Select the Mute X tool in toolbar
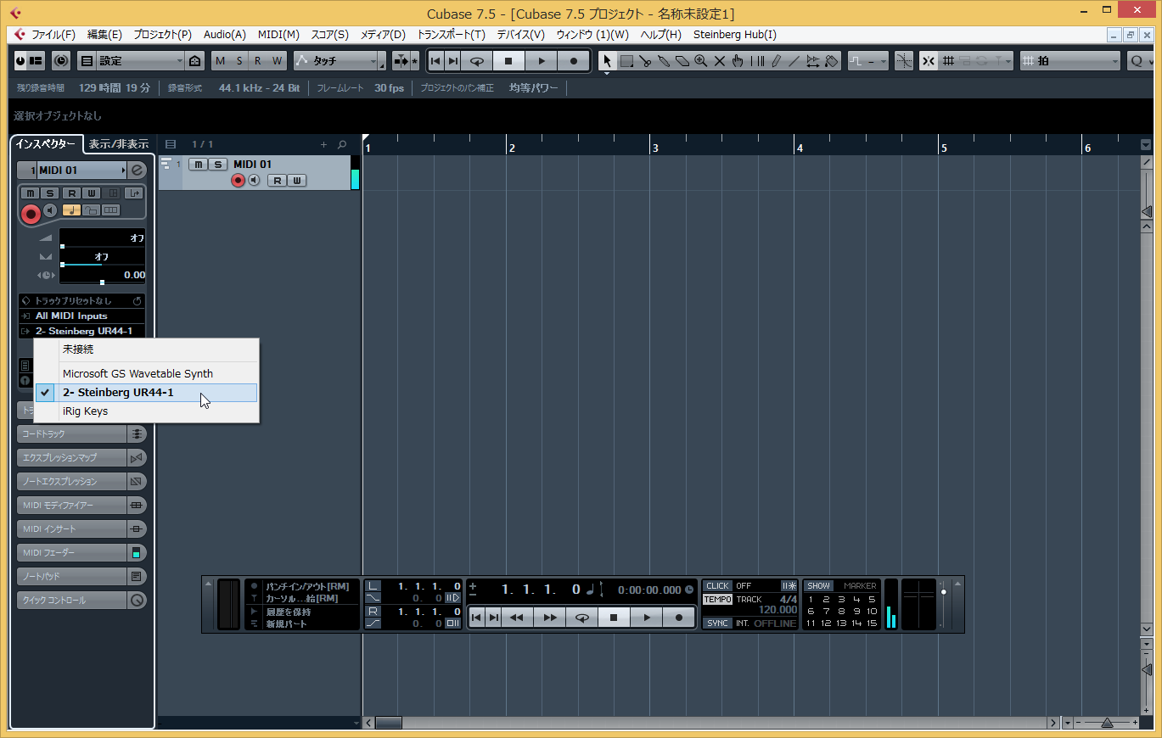 click(720, 61)
